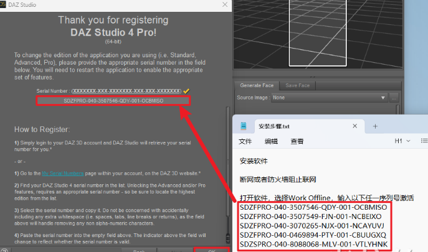The width and height of the screenshot is (428, 252).
Task: Click the 断网或者防火墙阻止联网 line in Notepad
Action: pyautogui.click(x=278, y=179)
